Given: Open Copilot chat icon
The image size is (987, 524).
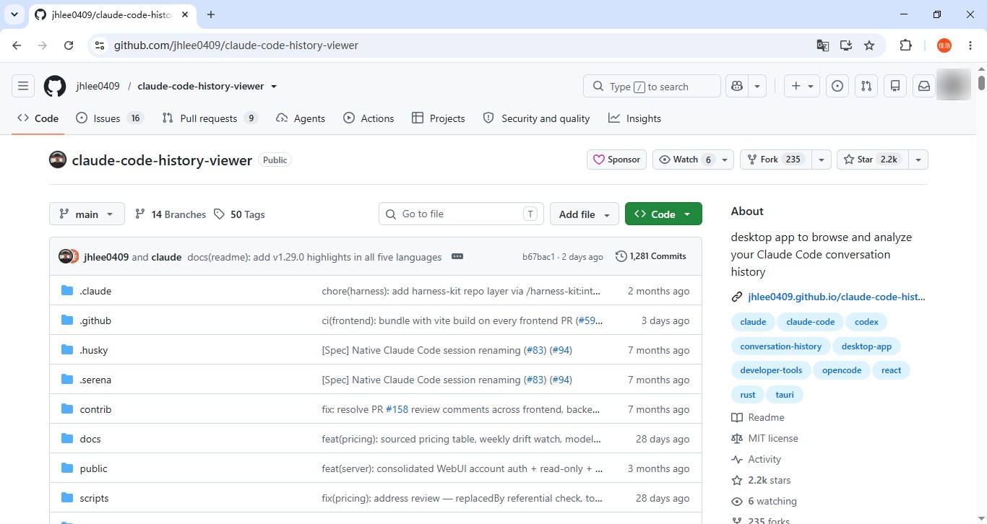Looking at the screenshot, I should coord(737,87).
